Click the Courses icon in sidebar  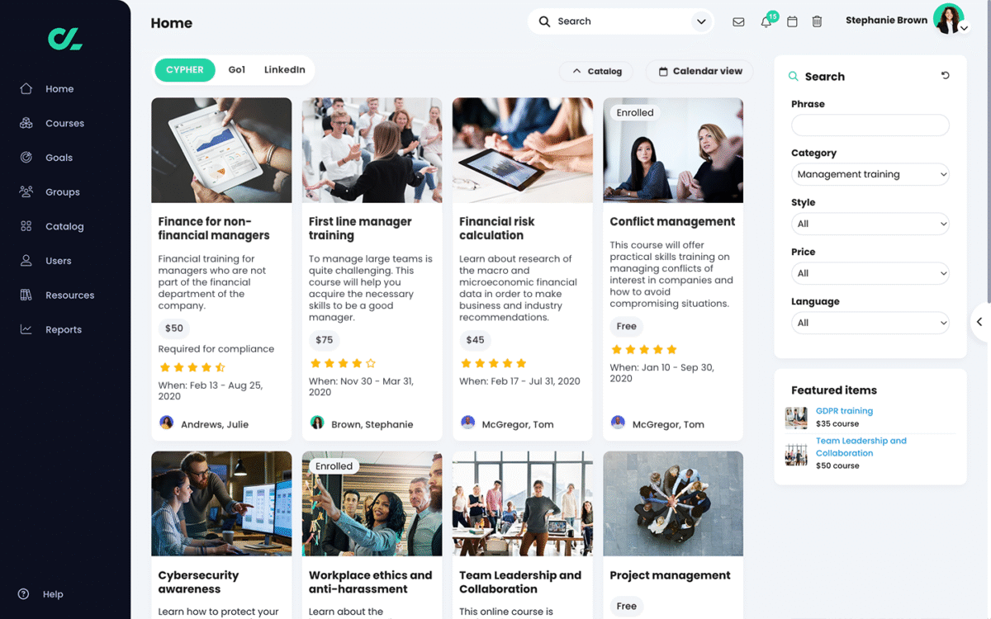[26, 123]
